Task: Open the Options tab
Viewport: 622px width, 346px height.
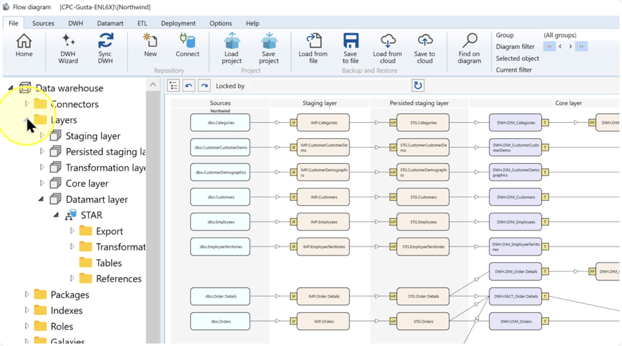Action: [x=220, y=23]
